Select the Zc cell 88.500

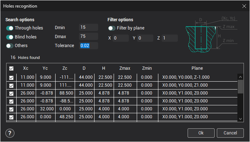[x=65, y=93]
